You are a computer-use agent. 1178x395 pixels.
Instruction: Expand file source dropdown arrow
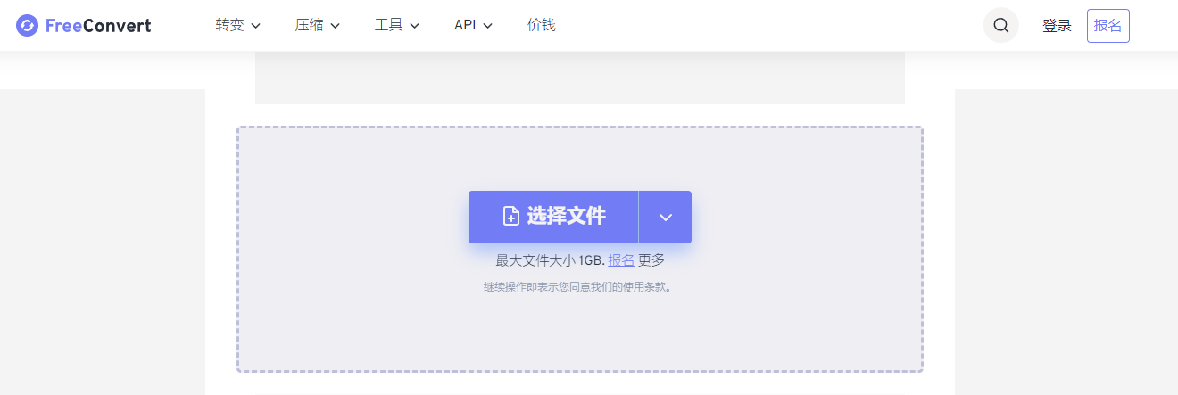coord(665,217)
